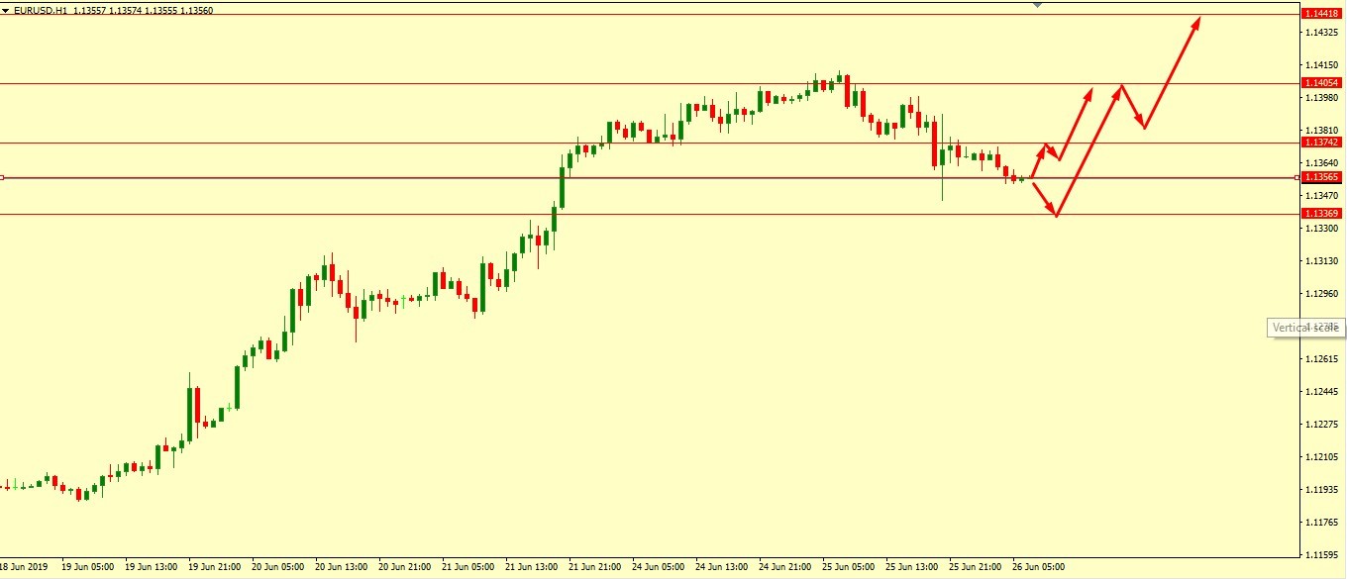Click the gray chart shift triangle marker
Viewport: 1347px width, 579px height.
[1037, 5]
